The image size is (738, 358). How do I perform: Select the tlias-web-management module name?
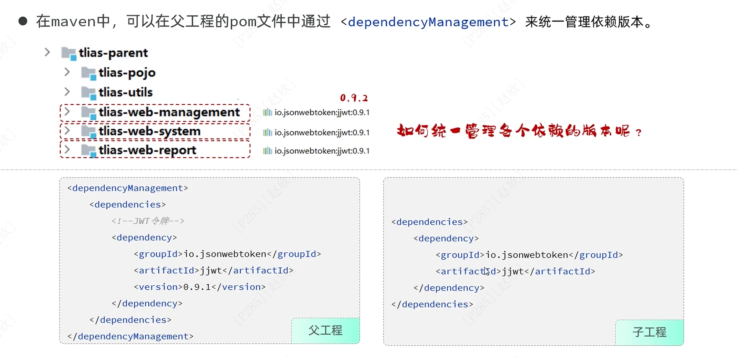pos(169,112)
